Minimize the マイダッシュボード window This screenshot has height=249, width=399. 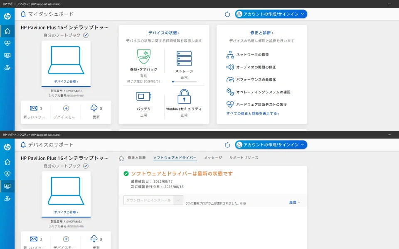(x=389, y=4)
